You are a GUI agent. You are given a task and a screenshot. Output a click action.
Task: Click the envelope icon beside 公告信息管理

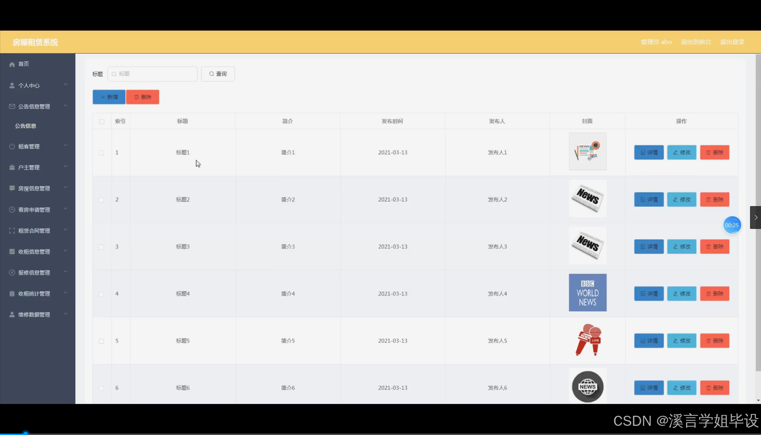12,106
